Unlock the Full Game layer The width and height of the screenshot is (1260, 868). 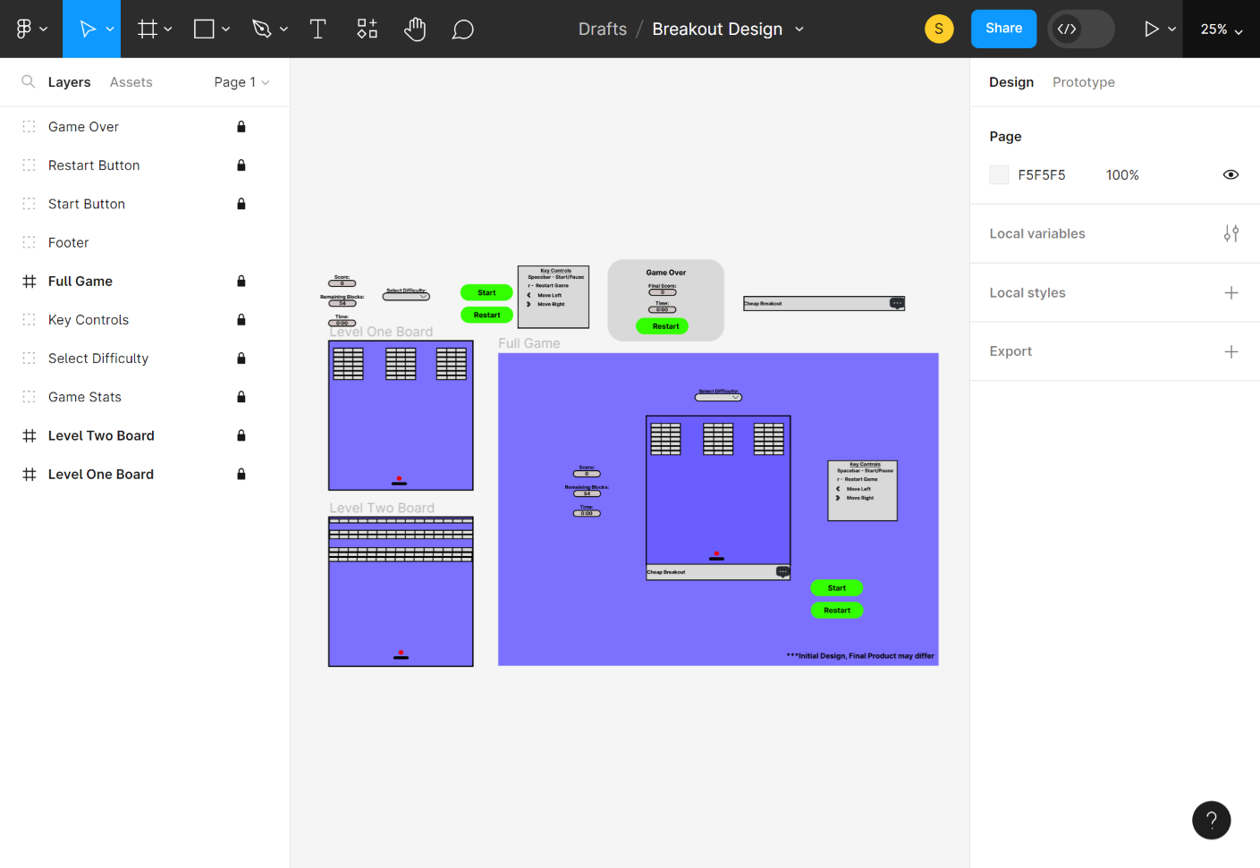(x=241, y=281)
